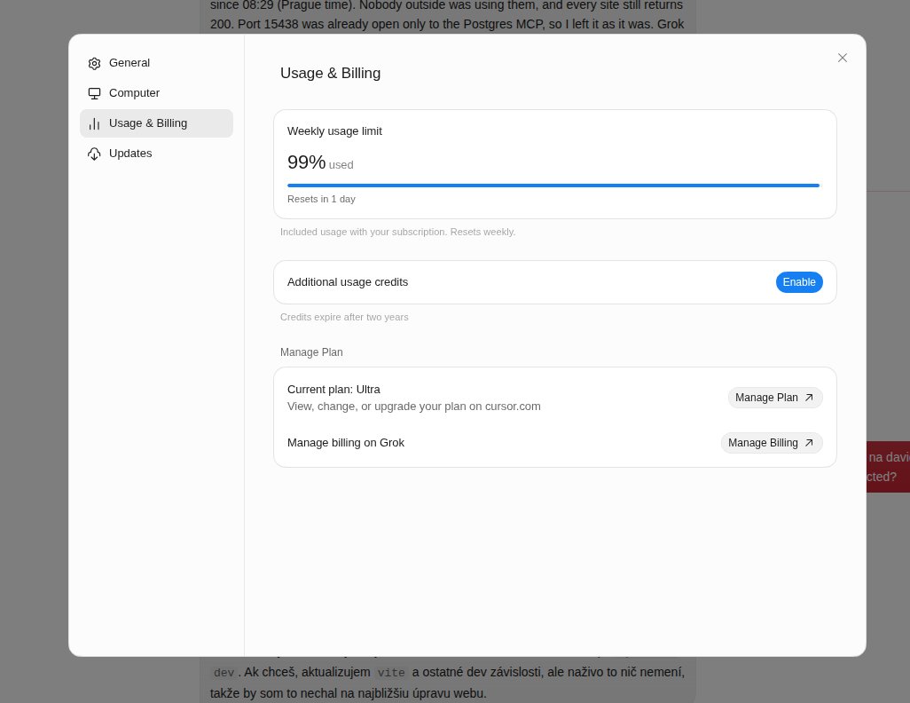This screenshot has width=910, height=703.
Task: Click the Resets in 1 day text
Action: (x=321, y=199)
